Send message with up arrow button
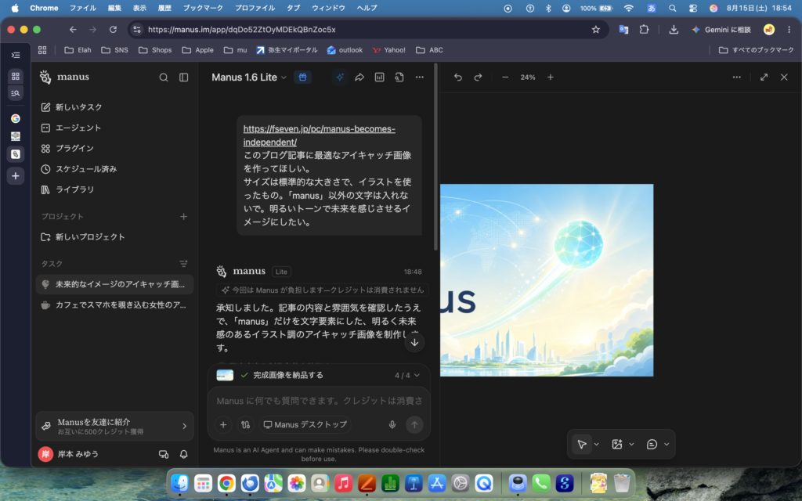The height and width of the screenshot is (501, 802). click(414, 424)
